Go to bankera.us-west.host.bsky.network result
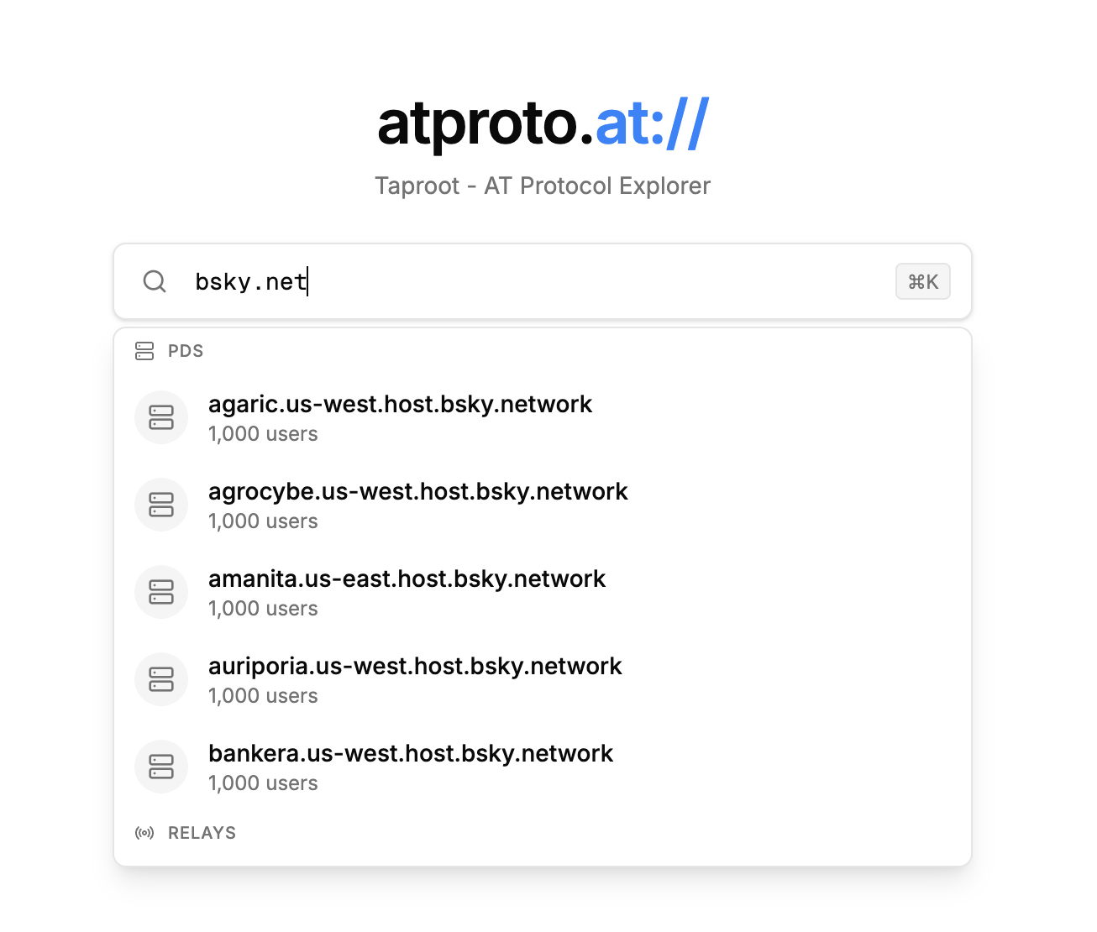Image resolution: width=1097 pixels, height=932 pixels. [411, 754]
